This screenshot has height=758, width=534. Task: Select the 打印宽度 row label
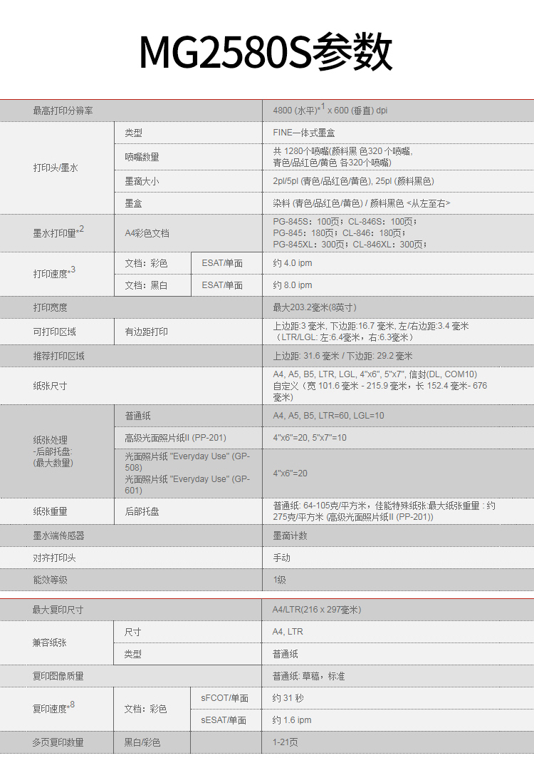51,307
